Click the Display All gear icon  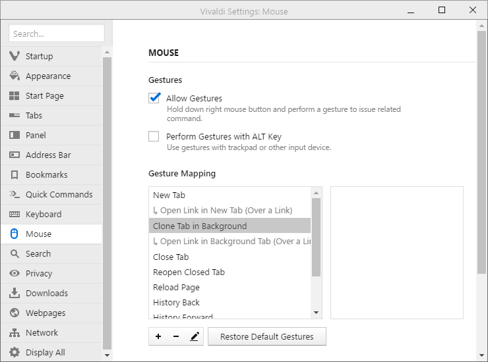coord(15,352)
